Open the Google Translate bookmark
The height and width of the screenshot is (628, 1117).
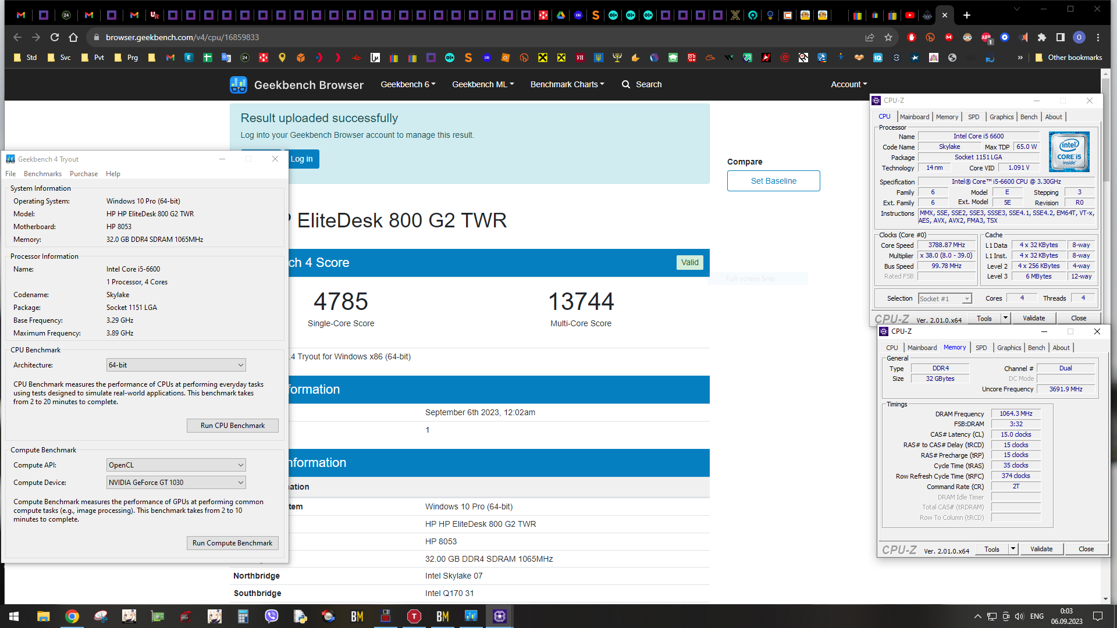tap(226, 58)
